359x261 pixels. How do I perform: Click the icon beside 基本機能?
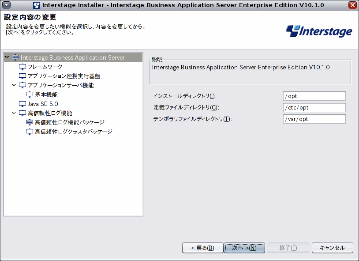(x=30, y=95)
